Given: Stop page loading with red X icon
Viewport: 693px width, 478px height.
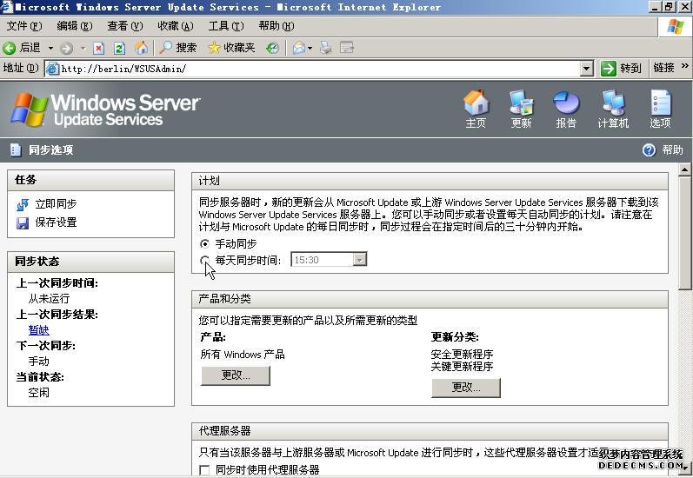Looking at the screenshot, I should (x=98, y=48).
